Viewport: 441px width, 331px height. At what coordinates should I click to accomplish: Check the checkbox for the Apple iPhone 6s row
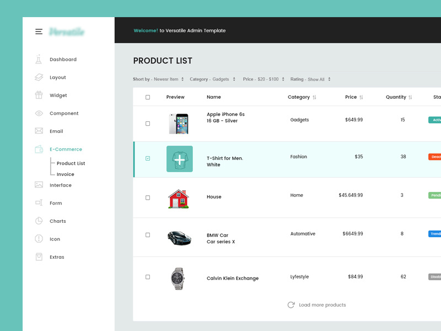(148, 124)
